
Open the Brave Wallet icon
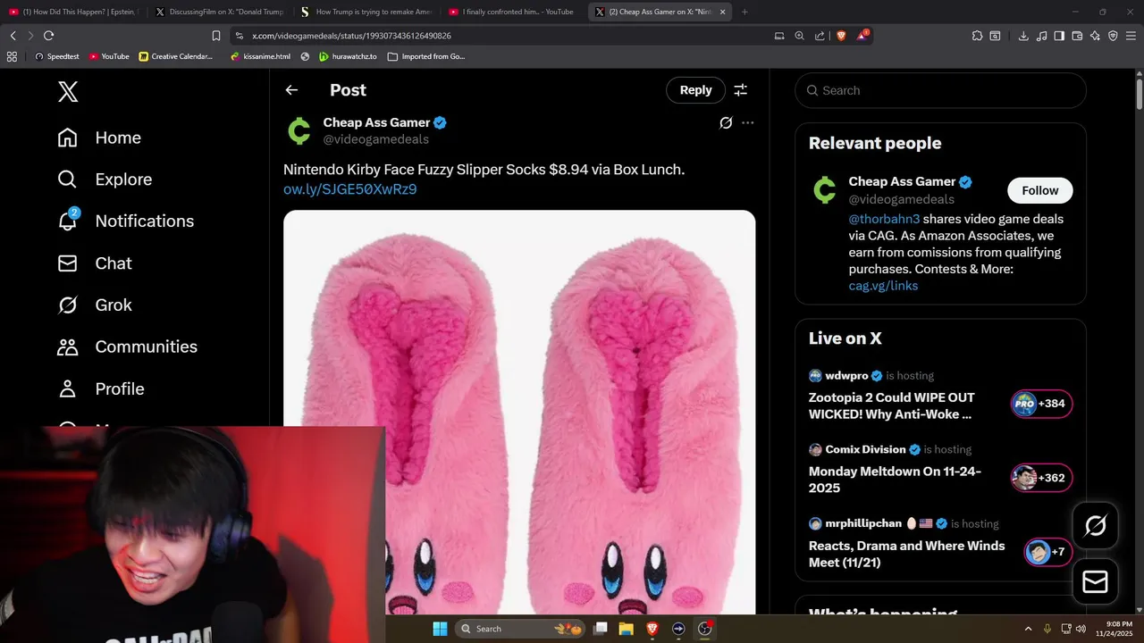pos(1077,36)
